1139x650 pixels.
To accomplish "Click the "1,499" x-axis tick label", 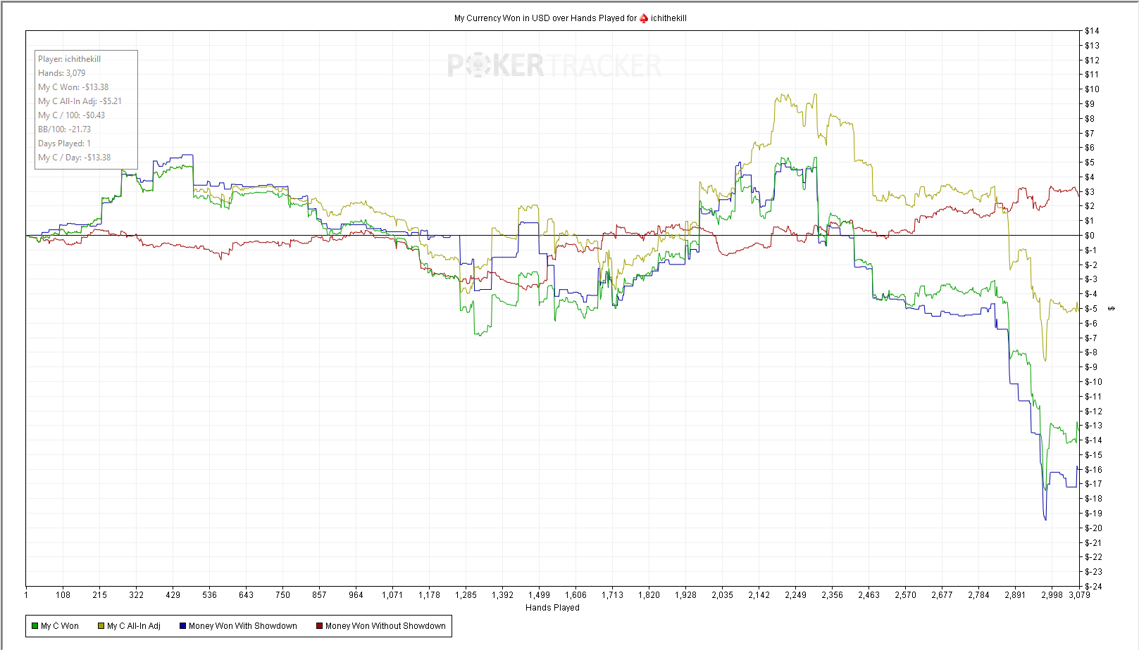I will click(539, 595).
